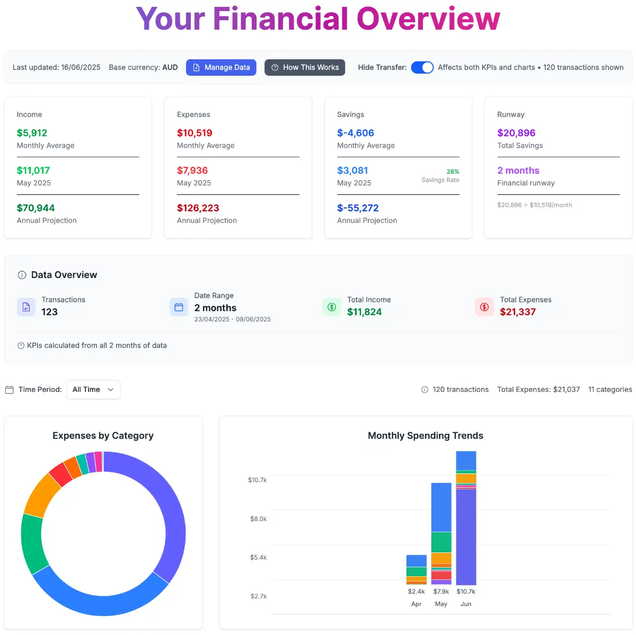Viewport: 636px width, 635px height.
Task: Click the Jun bar in Monthly Spending Trends
Action: (466, 535)
